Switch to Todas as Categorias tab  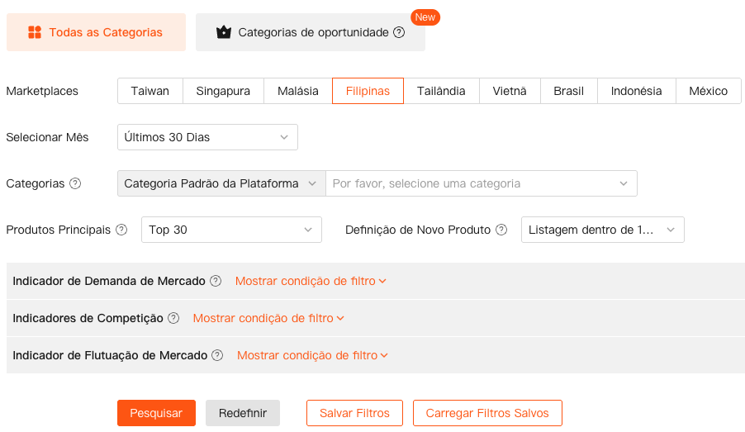(x=96, y=32)
